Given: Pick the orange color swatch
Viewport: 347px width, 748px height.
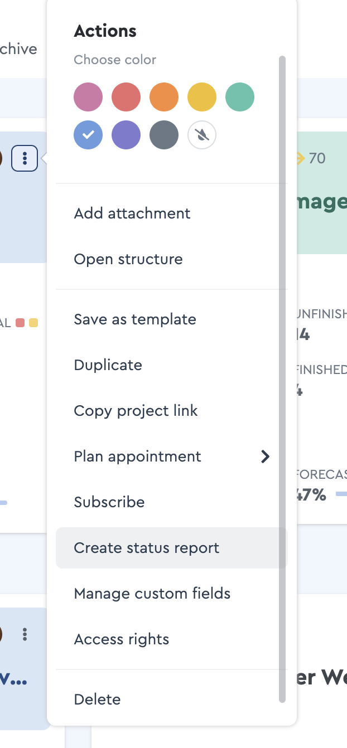Looking at the screenshot, I should click(x=164, y=97).
